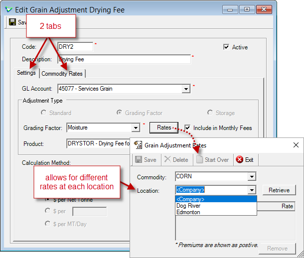Click Start Over in Rates toolbar
The height and width of the screenshot is (258, 304).
pyautogui.click(x=213, y=160)
